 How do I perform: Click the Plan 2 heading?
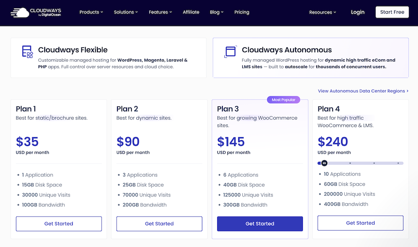127,109
